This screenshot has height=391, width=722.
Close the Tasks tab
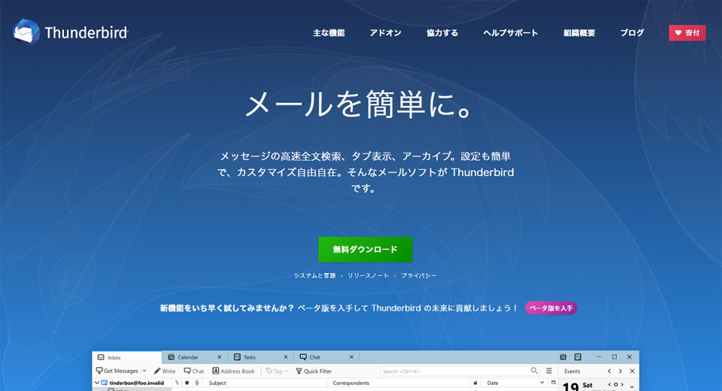click(286, 357)
